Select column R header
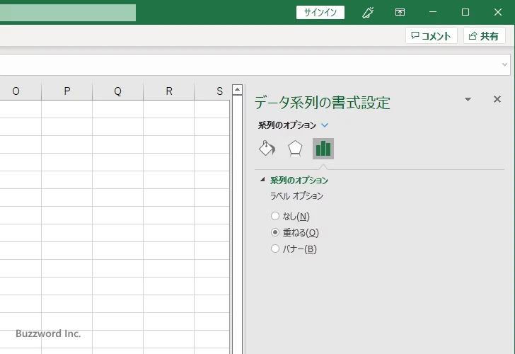Screen dimensions: 515x354 click(x=169, y=91)
